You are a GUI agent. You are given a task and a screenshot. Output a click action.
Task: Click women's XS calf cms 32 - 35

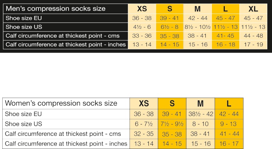[x=144, y=134]
